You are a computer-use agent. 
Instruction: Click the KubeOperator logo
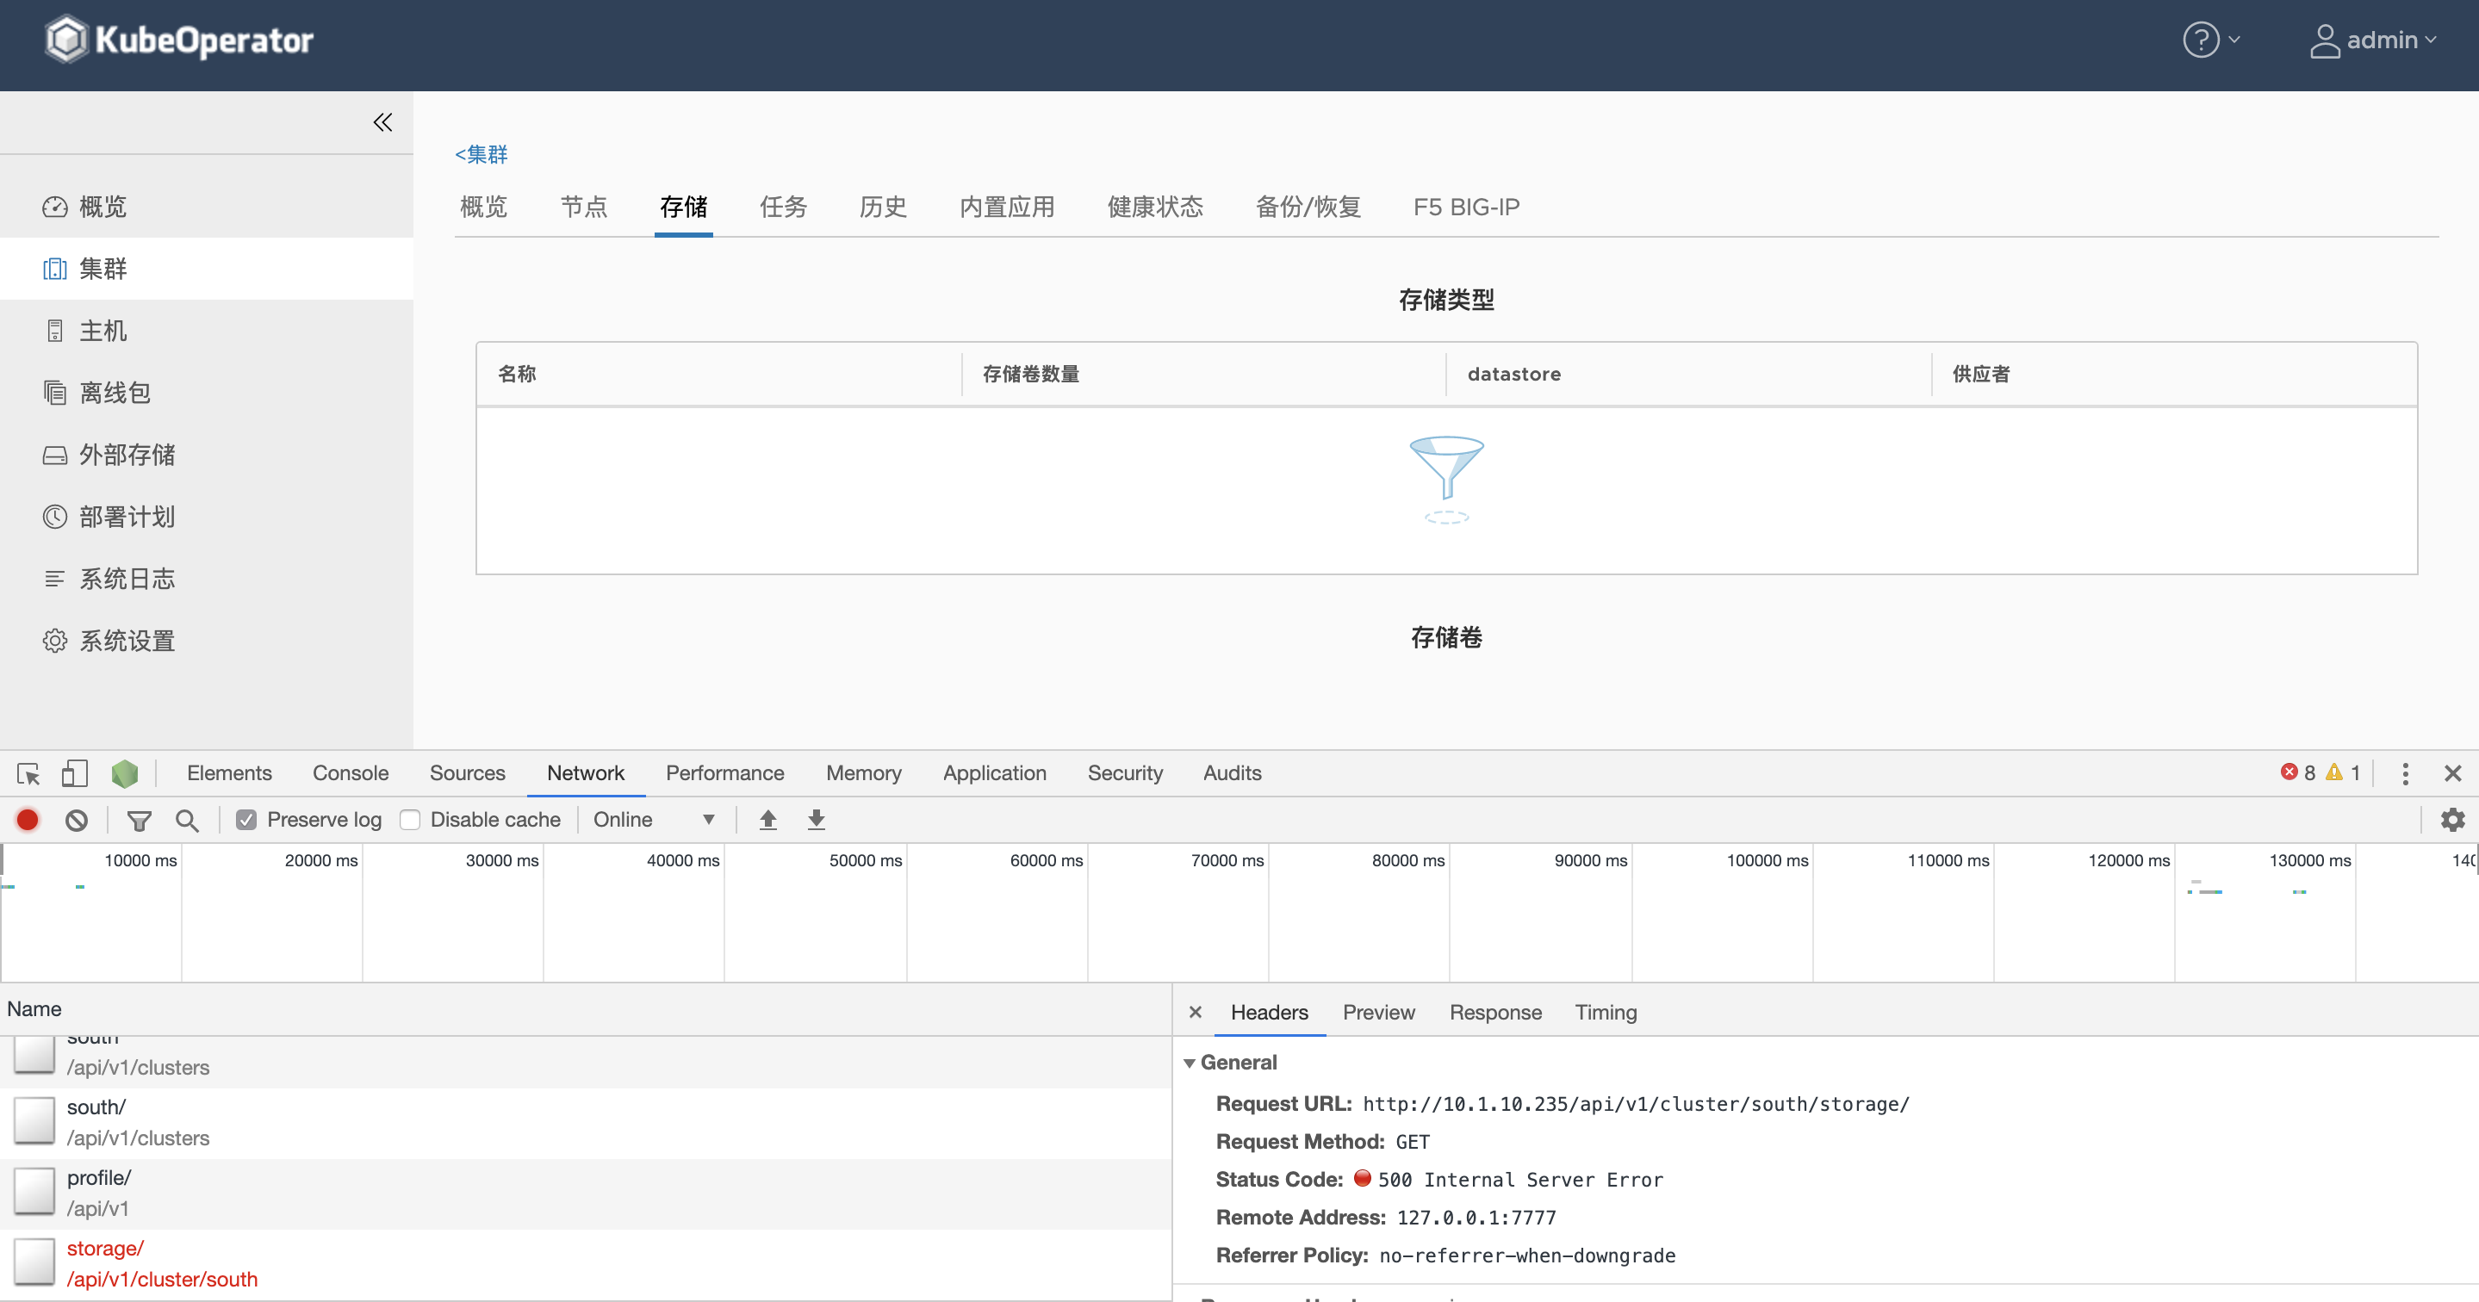tap(180, 40)
